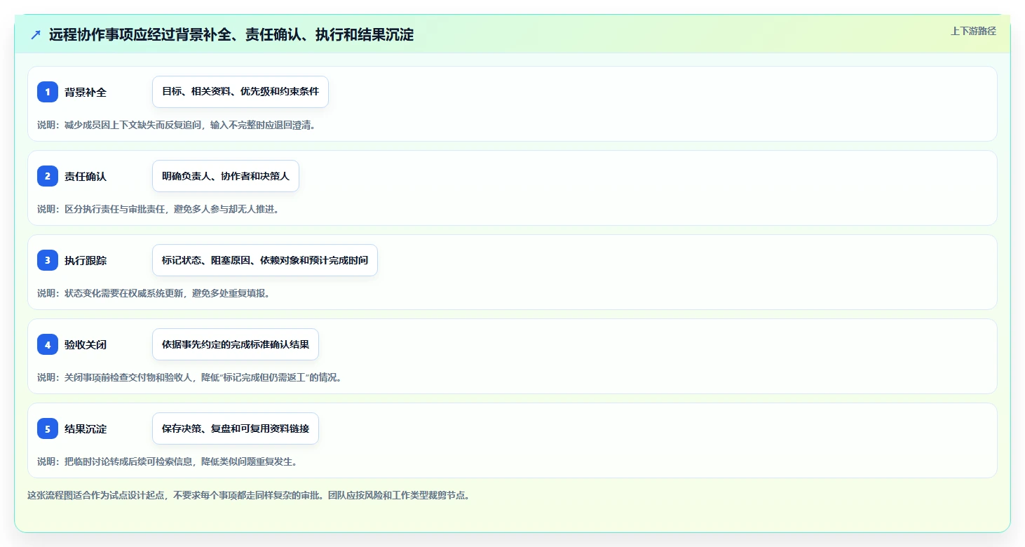
Task: Click the step 4 number badge
Action: pos(48,344)
